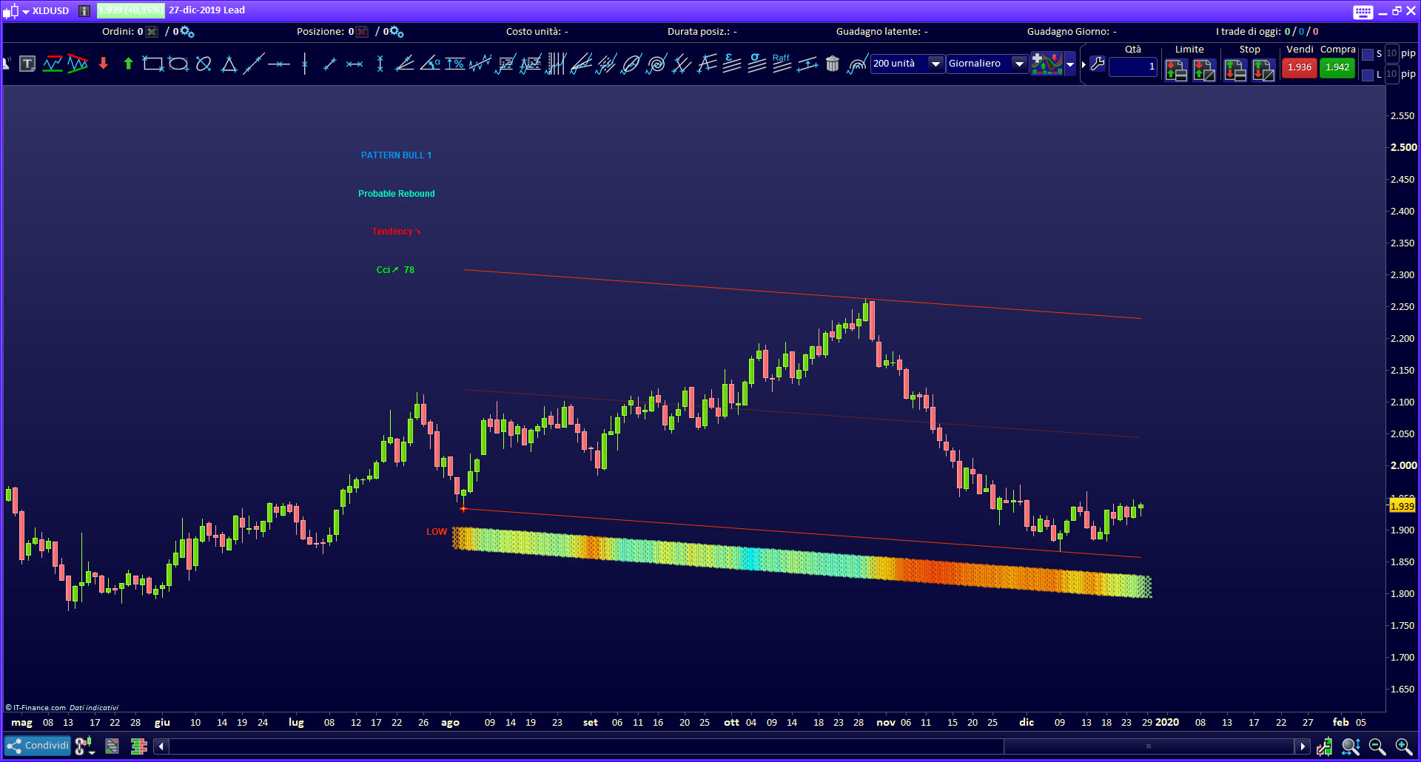The width and height of the screenshot is (1421, 762).
Task: Select the text annotation tool
Action: (27, 64)
